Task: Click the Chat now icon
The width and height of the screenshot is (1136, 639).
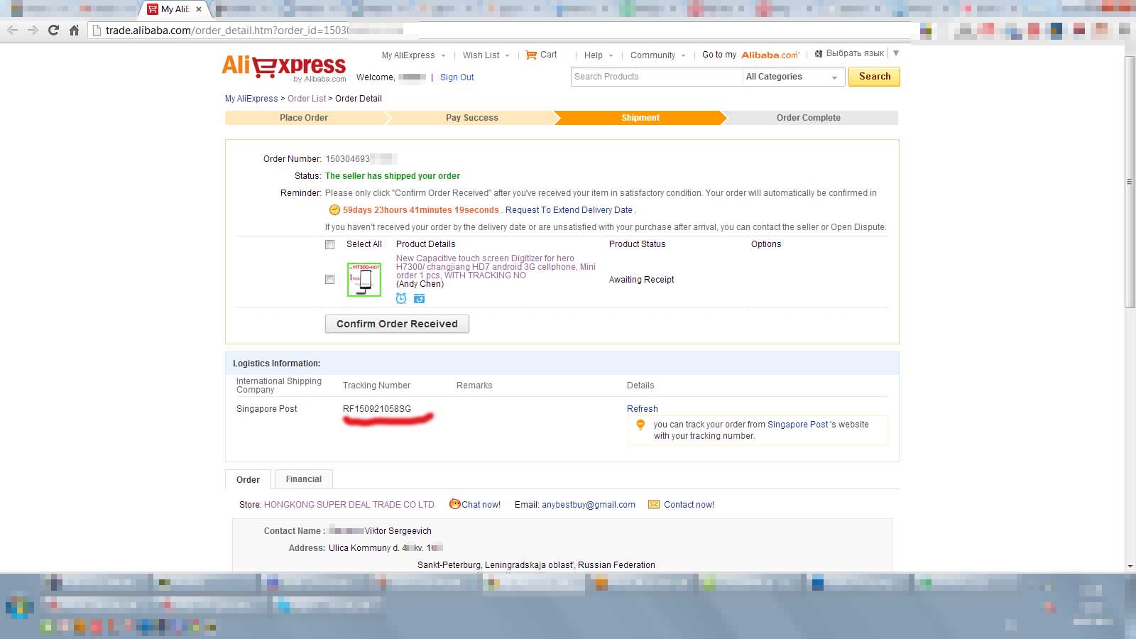Action: pyautogui.click(x=455, y=504)
